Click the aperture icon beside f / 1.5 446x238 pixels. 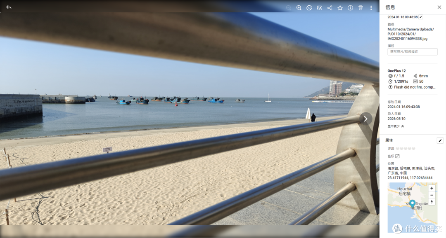(x=390, y=76)
